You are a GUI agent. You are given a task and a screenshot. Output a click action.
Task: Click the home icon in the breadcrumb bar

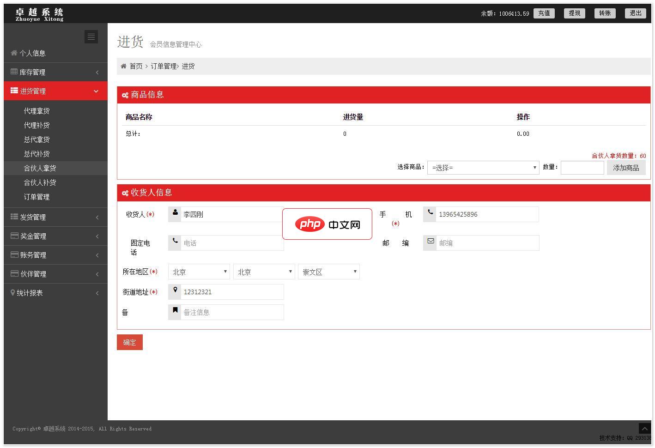pos(123,66)
